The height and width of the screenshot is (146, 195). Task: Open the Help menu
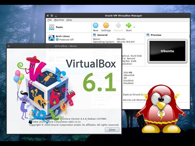(69, 20)
